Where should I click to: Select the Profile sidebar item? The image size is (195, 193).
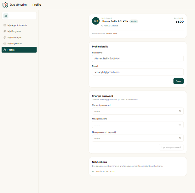pyautogui.click(x=19, y=50)
